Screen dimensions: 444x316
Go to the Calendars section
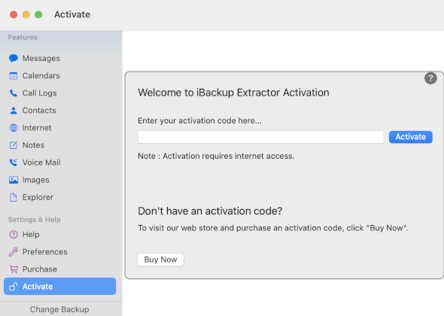[41, 76]
